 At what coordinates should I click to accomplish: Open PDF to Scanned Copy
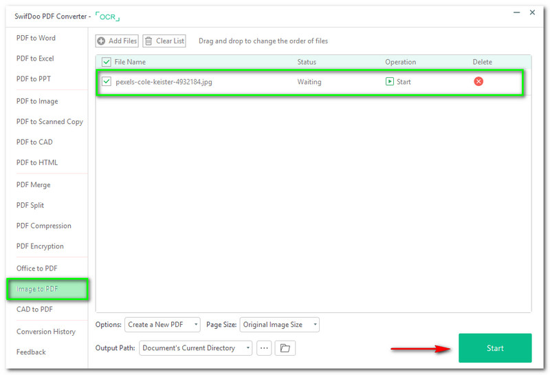tap(49, 122)
